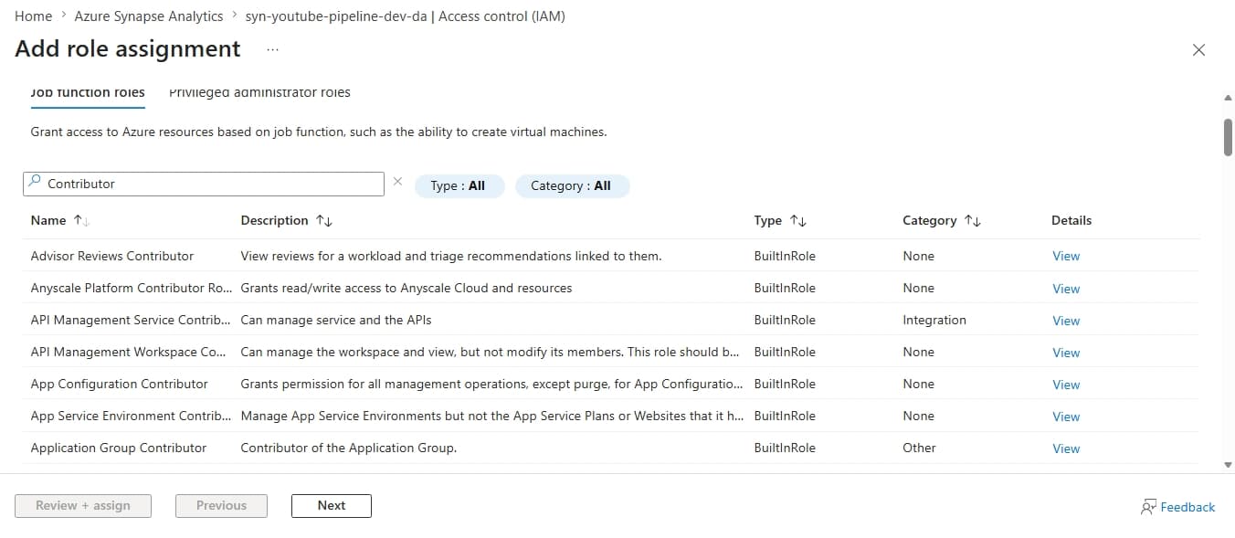Click 'Contributor of the Application Group.' description
The width and height of the screenshot is (1235, 538).
click(x=348, y=448)
